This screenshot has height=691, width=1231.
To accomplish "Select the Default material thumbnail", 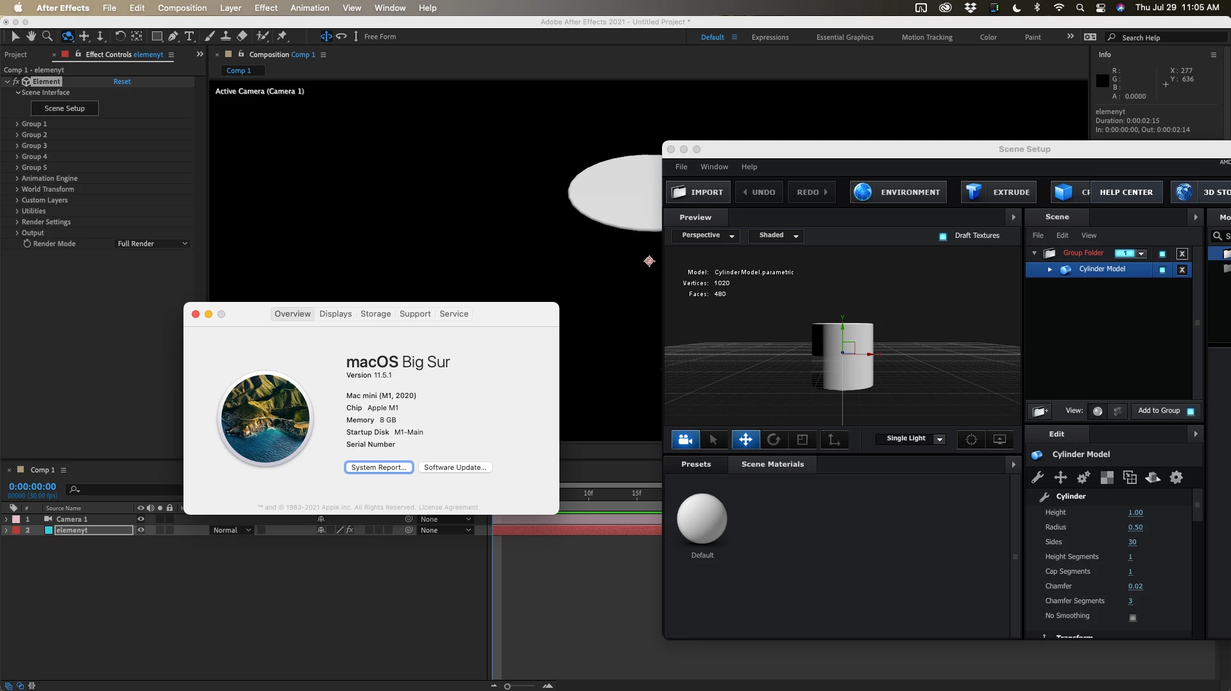I will click(702, 519).
